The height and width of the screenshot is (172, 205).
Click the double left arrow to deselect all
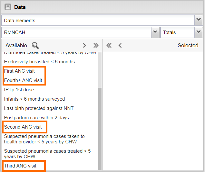(109, 45)
